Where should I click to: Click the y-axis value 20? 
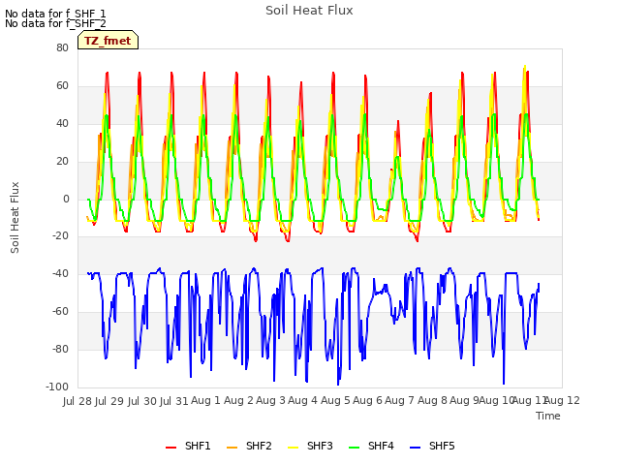62,162
